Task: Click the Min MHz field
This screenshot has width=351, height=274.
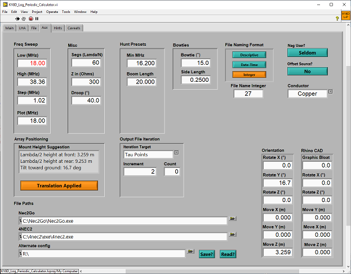Action: coord(141,63)
